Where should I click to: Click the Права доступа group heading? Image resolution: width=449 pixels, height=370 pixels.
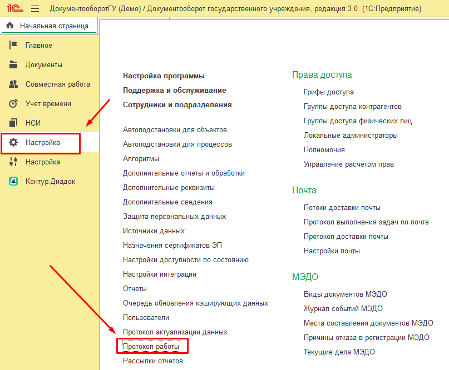tap(322, 75)
